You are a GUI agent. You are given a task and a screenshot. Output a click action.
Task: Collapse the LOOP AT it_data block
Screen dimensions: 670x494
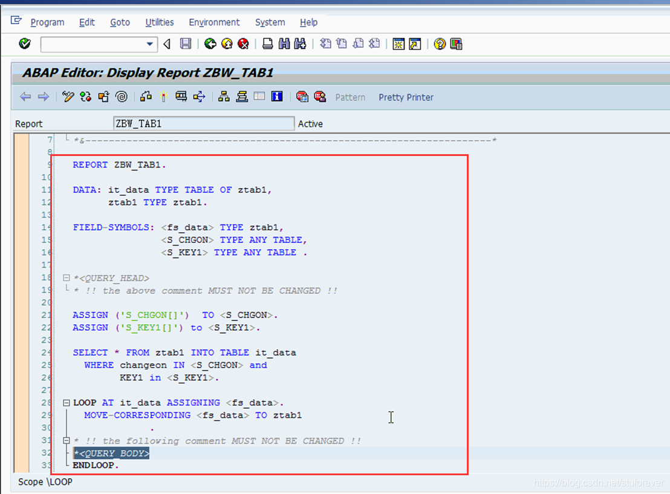tap(67, 403)
